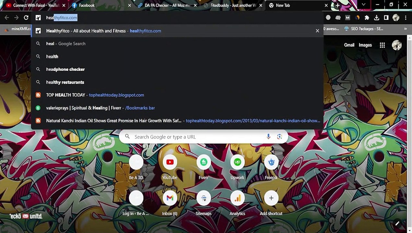Remove the Healthyfitco suggestion with X
Viewport: 412px width, 233px height.
[317, 31]
